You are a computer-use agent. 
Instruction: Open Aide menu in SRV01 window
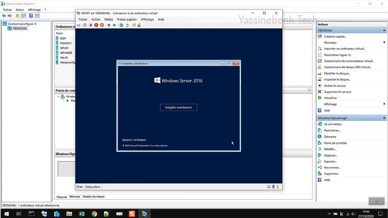click(x=161, y=19)
